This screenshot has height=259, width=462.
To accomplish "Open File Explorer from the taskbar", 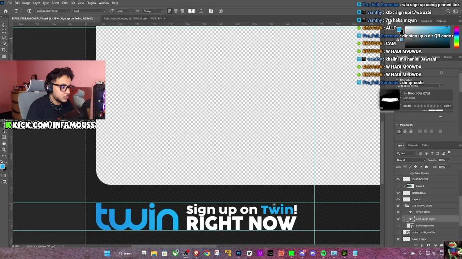I will [x=154, y=253].
